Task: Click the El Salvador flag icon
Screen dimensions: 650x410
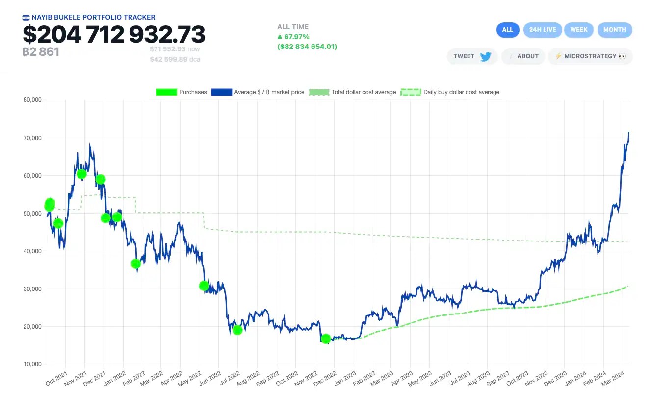Action: [26, 18]
